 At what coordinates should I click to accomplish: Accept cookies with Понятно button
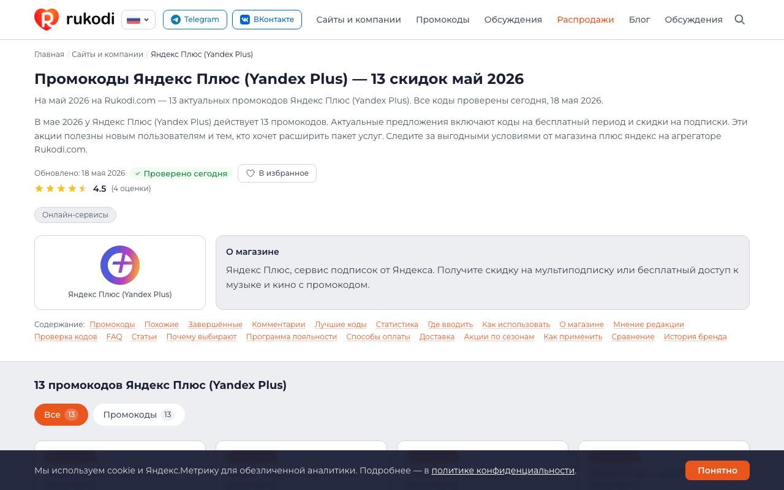[717, 470]
